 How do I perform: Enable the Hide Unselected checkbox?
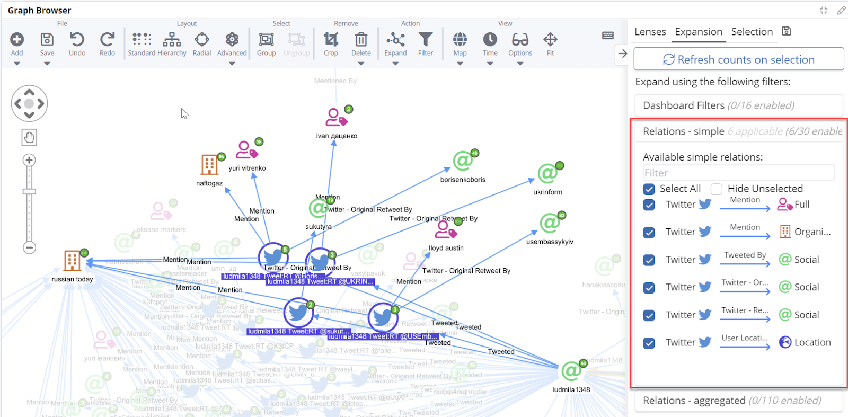tap(717, 189)
